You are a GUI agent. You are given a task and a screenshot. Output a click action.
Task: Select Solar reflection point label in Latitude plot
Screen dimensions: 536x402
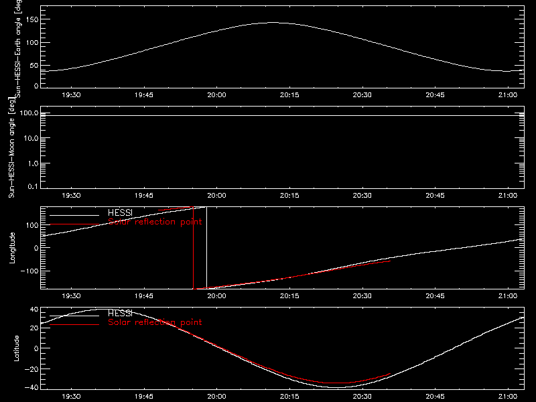[155, 322]
